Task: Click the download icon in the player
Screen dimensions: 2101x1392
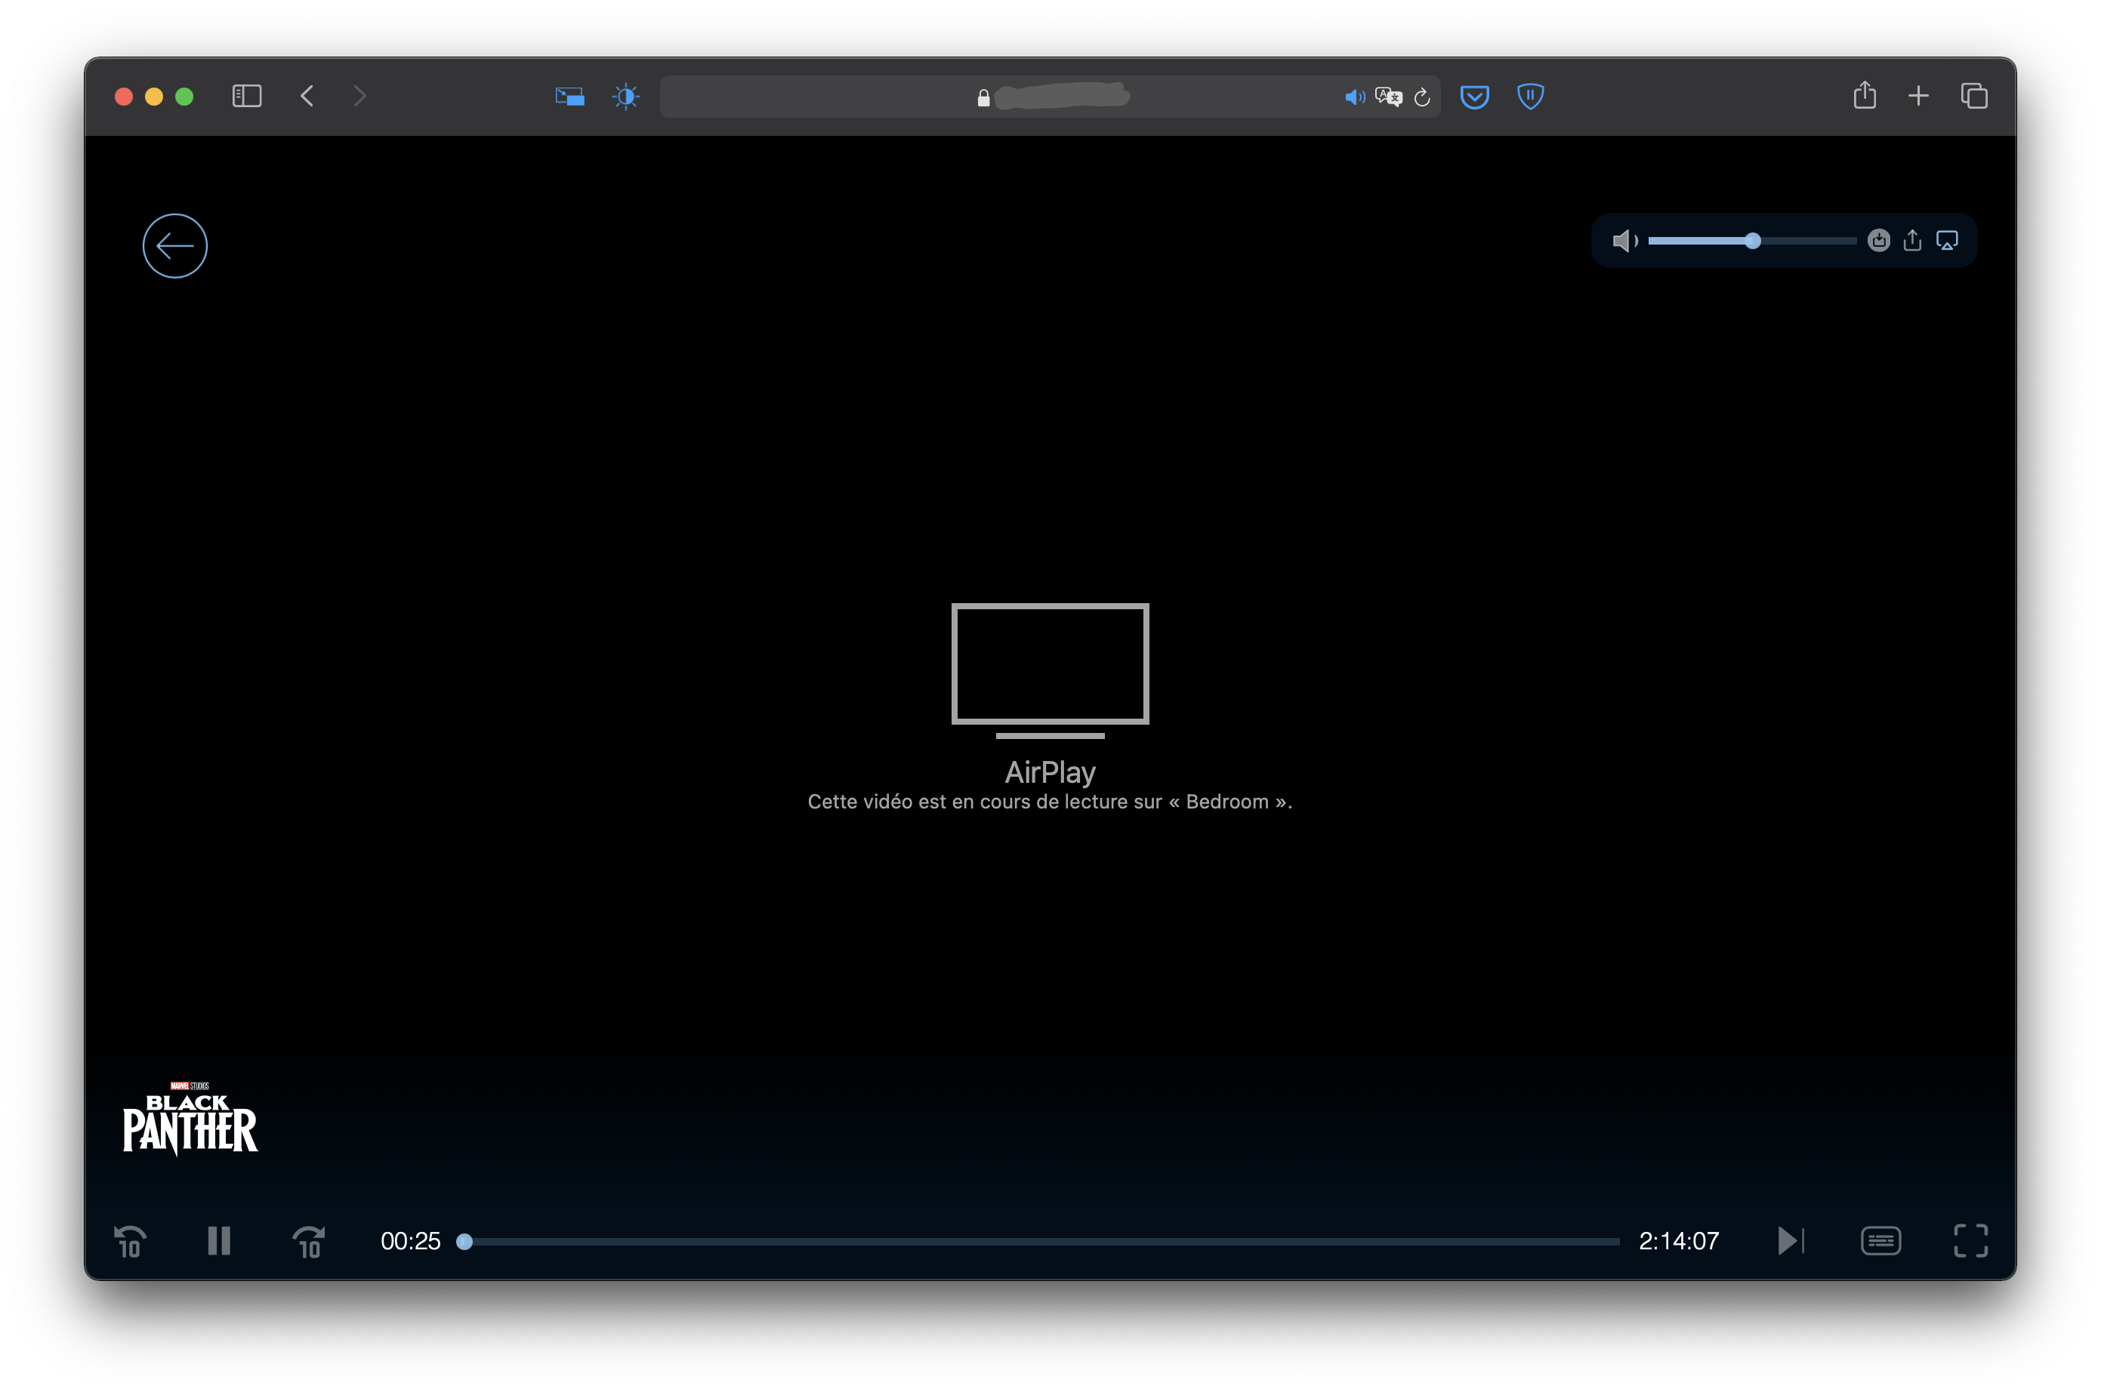Action: click(x=1878, y=241)
